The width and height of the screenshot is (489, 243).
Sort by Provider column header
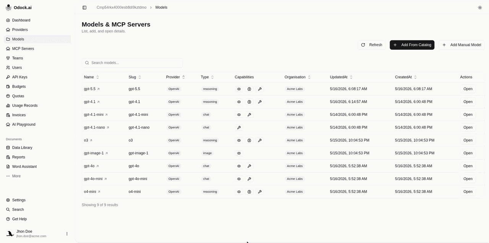pyautogui.click(x=176, y=77)
